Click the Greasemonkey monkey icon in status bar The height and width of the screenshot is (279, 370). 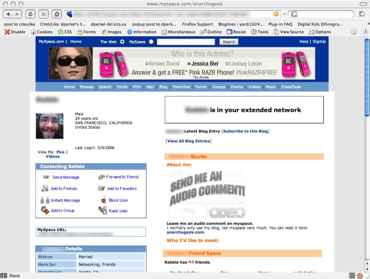[x=360, y=276]
